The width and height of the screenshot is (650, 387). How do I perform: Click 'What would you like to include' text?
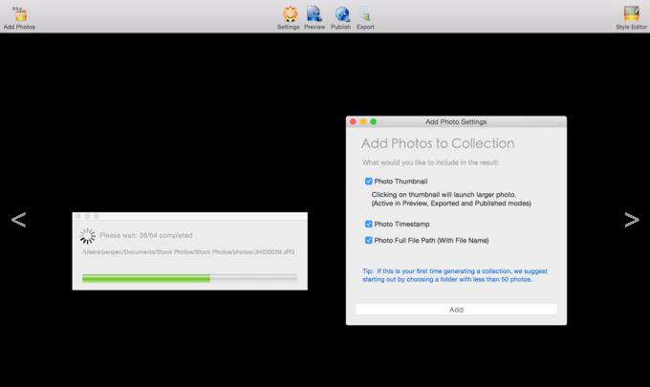(430, 162)
